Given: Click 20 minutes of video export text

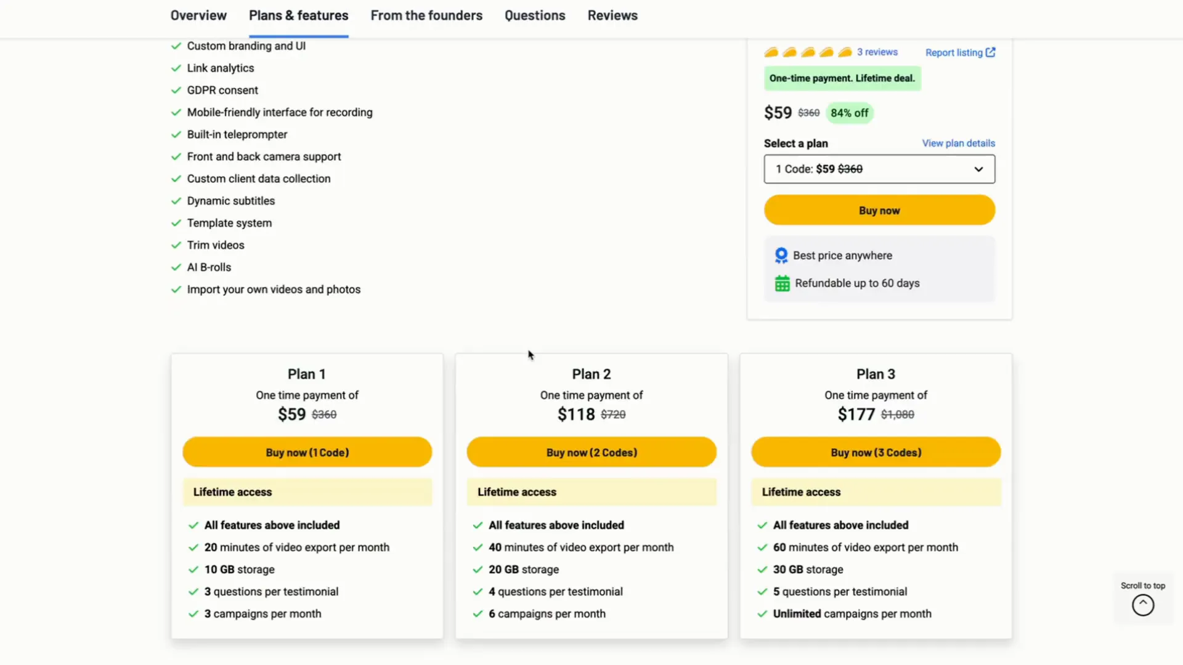Looking at the screenshot, I should (x=297, y=547).
